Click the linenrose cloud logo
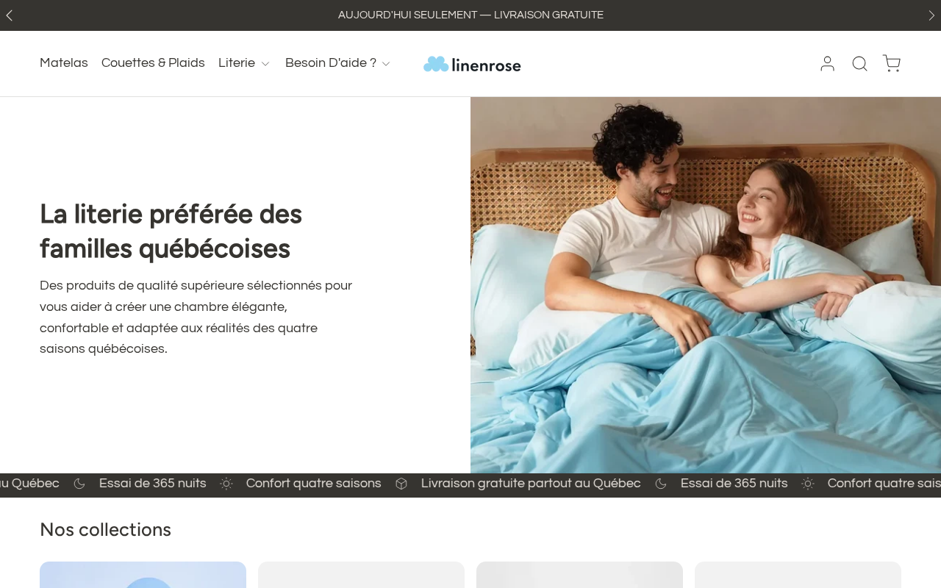The image size is (941, 588). click(472, 65)
